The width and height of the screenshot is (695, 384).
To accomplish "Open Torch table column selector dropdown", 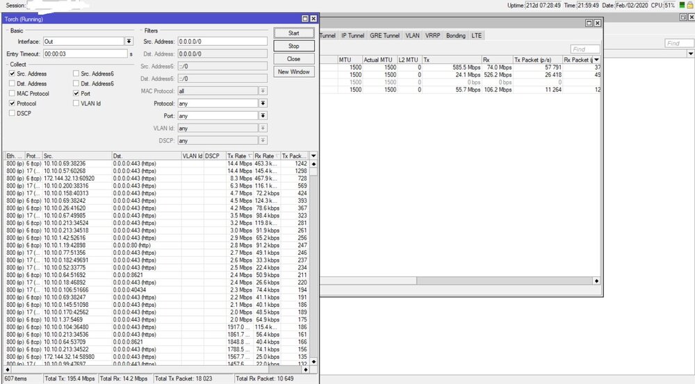I will click(313, 156).
